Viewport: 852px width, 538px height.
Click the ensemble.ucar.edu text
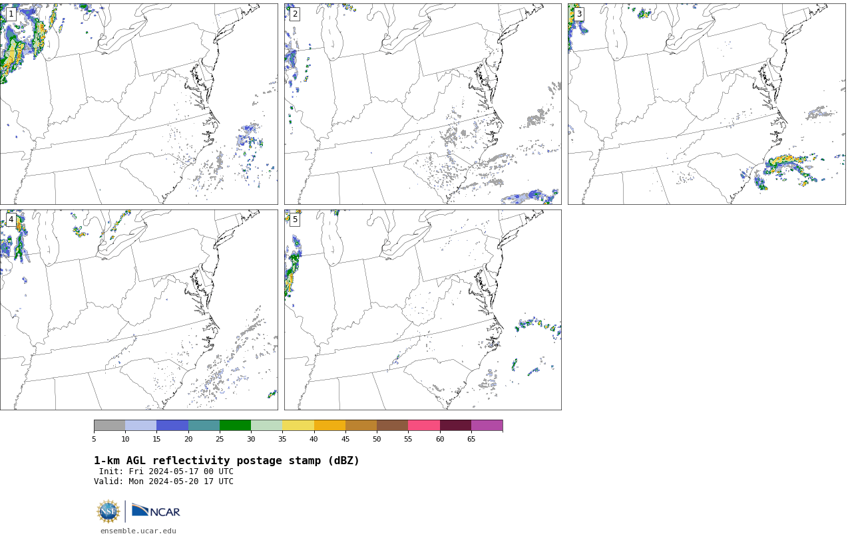(138, 531)
